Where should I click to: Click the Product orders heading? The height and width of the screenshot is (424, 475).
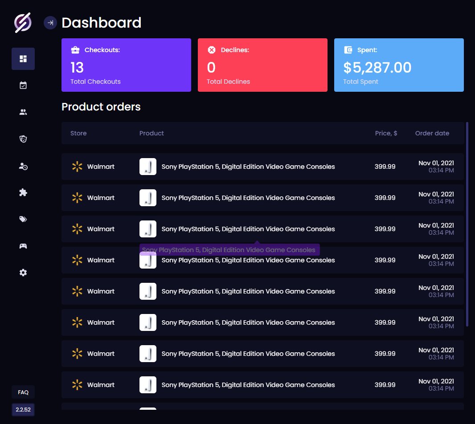tap(101, 106)
